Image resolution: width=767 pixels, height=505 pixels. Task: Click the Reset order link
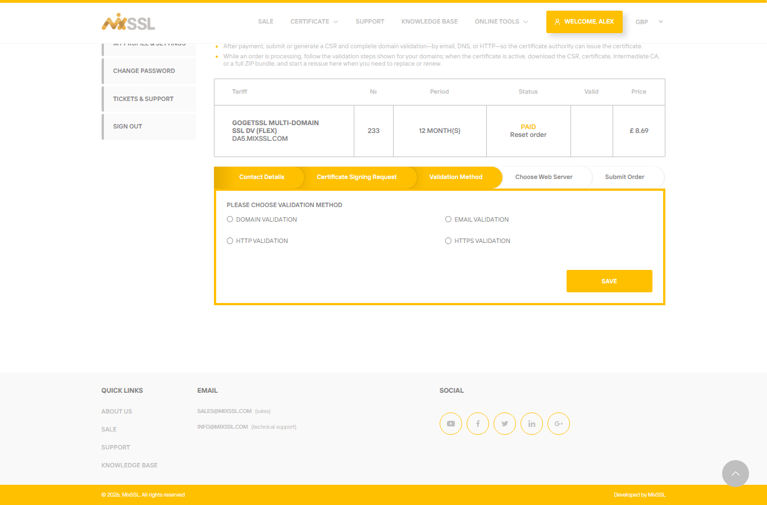[x=528, y=135]
